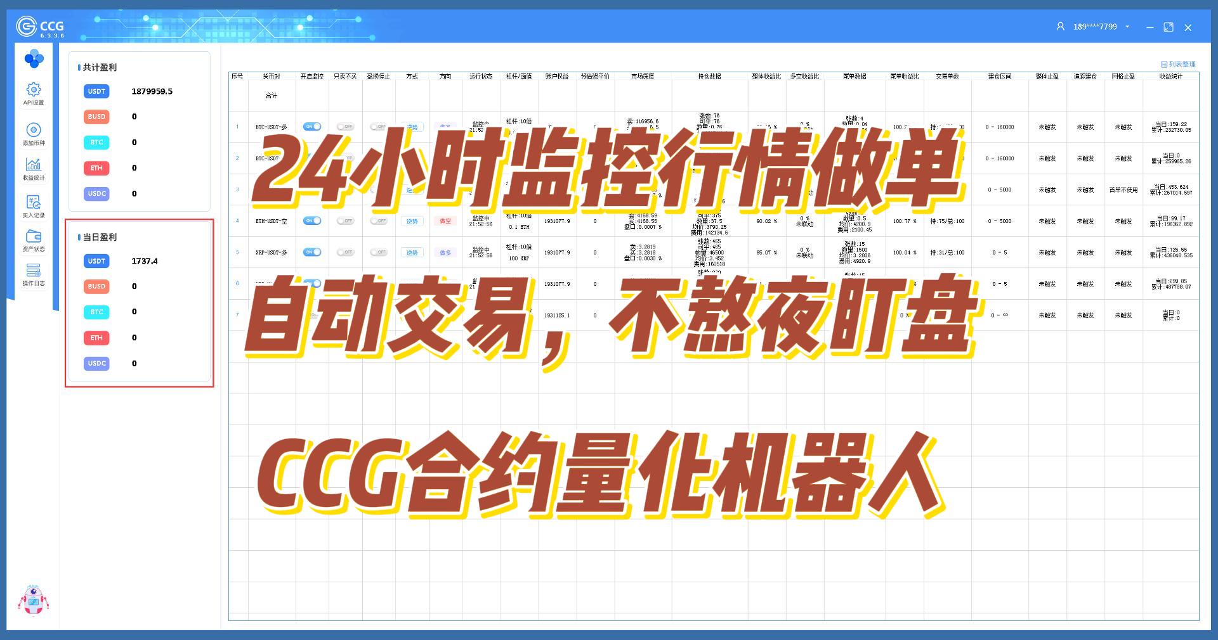Click the 建仓区间 column header

tap(1000, 76)
